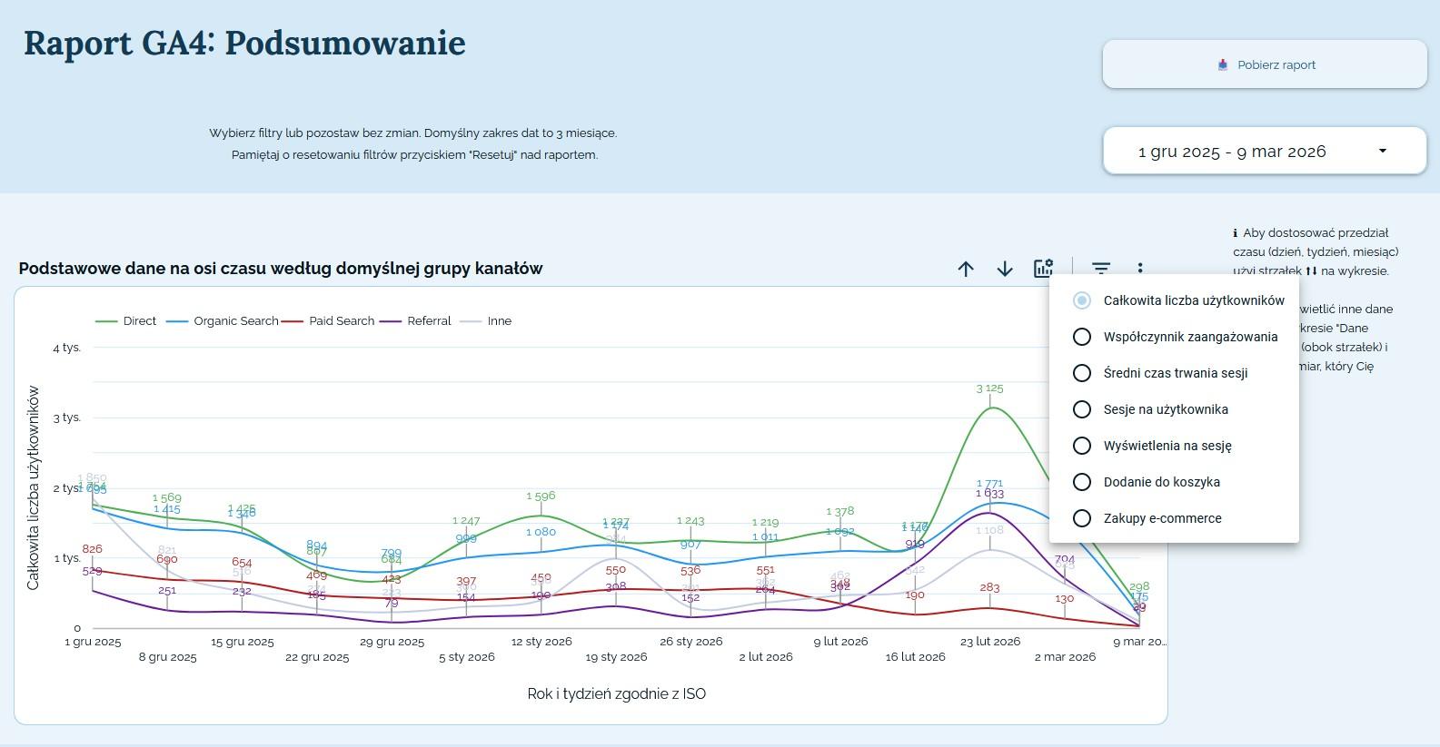
Task: Pick Wyświetlenia na sesję option
Action: pos(1081,446)
